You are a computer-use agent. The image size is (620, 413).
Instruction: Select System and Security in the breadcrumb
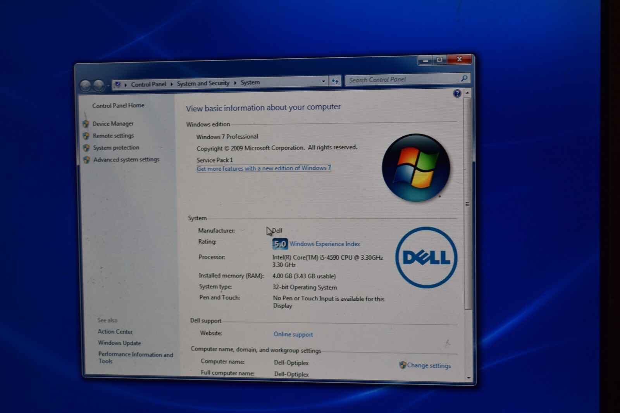point(203,83)
